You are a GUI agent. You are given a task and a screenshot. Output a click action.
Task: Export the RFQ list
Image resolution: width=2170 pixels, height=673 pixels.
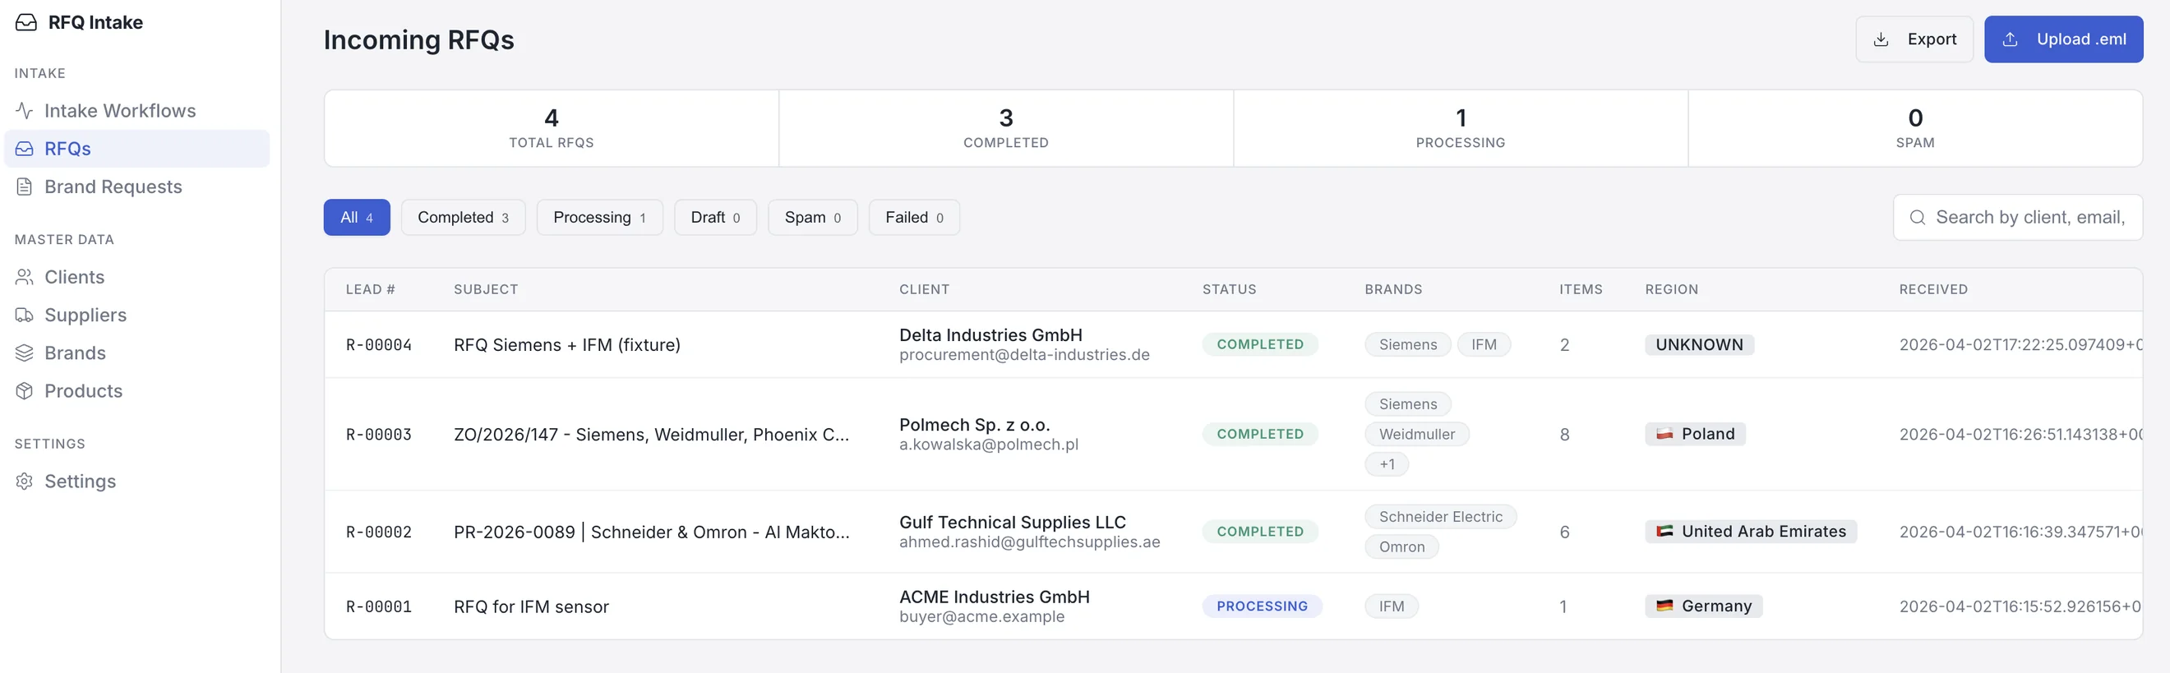[1914, 39]
